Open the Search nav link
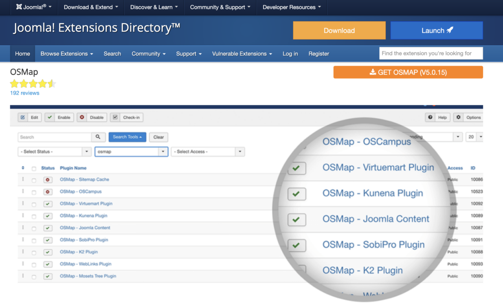 click(112, 54)
